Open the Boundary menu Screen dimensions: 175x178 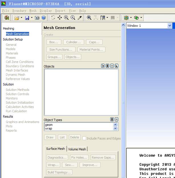point(19,11)
